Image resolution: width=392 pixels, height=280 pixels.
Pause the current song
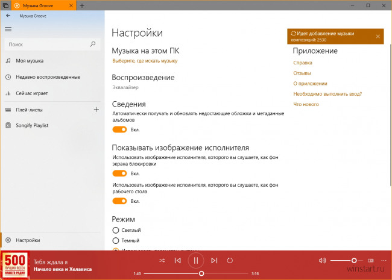[196, 261]
